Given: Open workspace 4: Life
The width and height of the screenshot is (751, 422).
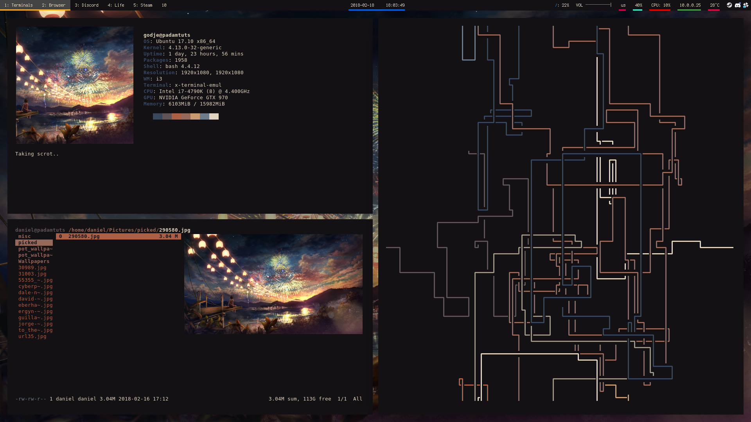Looking at the screenshot, I should click(x=116, y=5).
